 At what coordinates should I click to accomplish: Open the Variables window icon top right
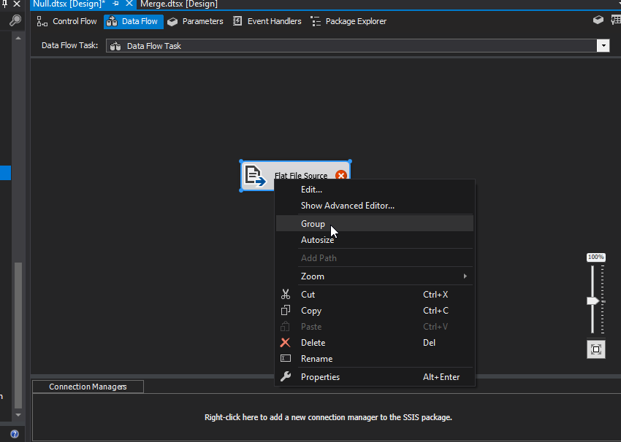click(614, 20)
